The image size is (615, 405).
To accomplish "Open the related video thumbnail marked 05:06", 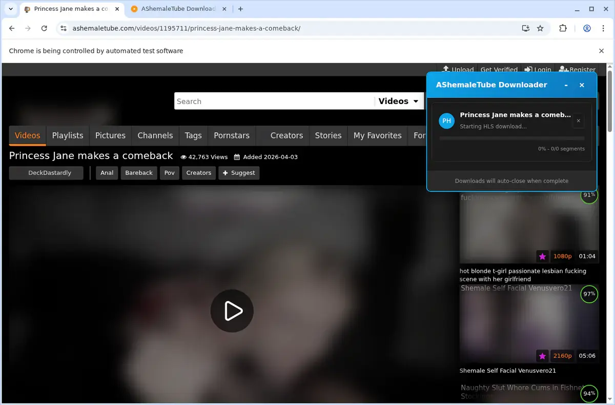I will click(x=529, y=324).
